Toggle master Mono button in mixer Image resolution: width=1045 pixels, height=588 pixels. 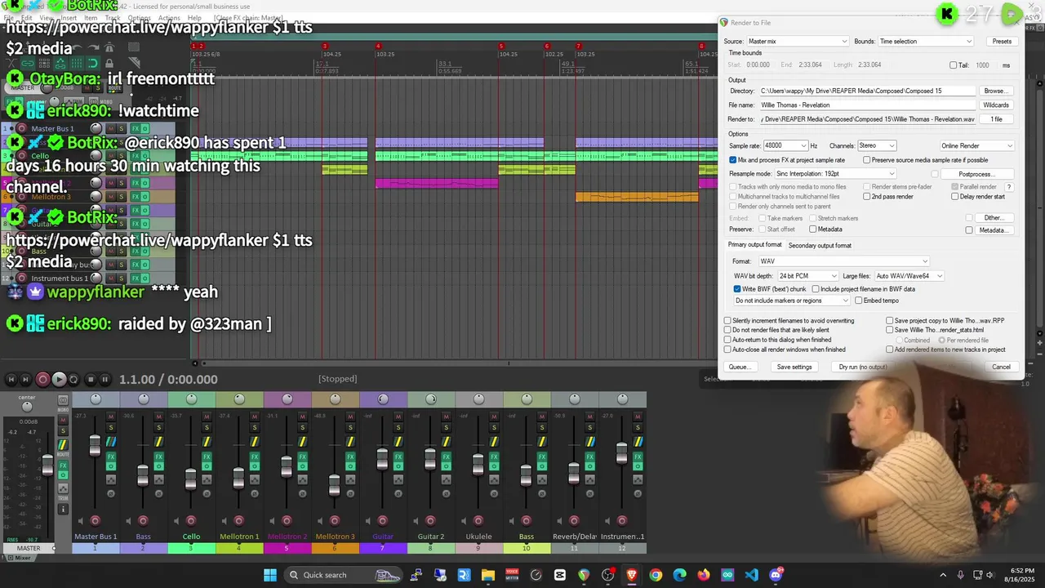(63, 400)
